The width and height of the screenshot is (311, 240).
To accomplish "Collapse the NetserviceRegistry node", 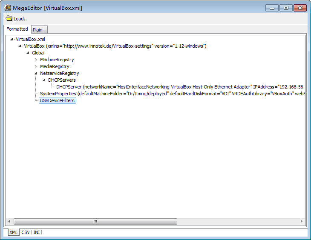I will point(36,73).
